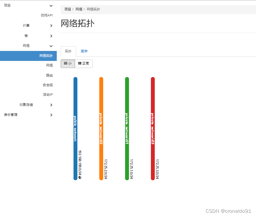Select the green private_network01 bar
Screen dimensions: 256x216
(127, 129)
